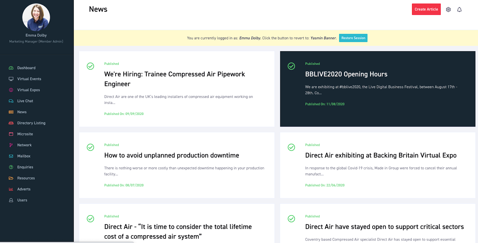Click the Create Article button
The width and height of the screenshot is (478, 243).
click(x=426, y=9)
